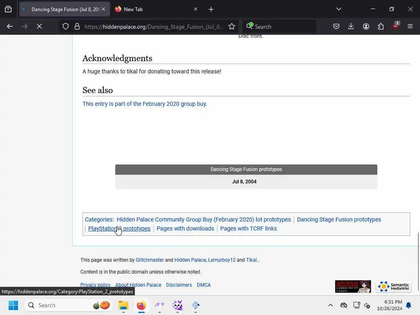Select the Dancing Stage Fusion tab

pyautogui.click(x=64, y=9)
